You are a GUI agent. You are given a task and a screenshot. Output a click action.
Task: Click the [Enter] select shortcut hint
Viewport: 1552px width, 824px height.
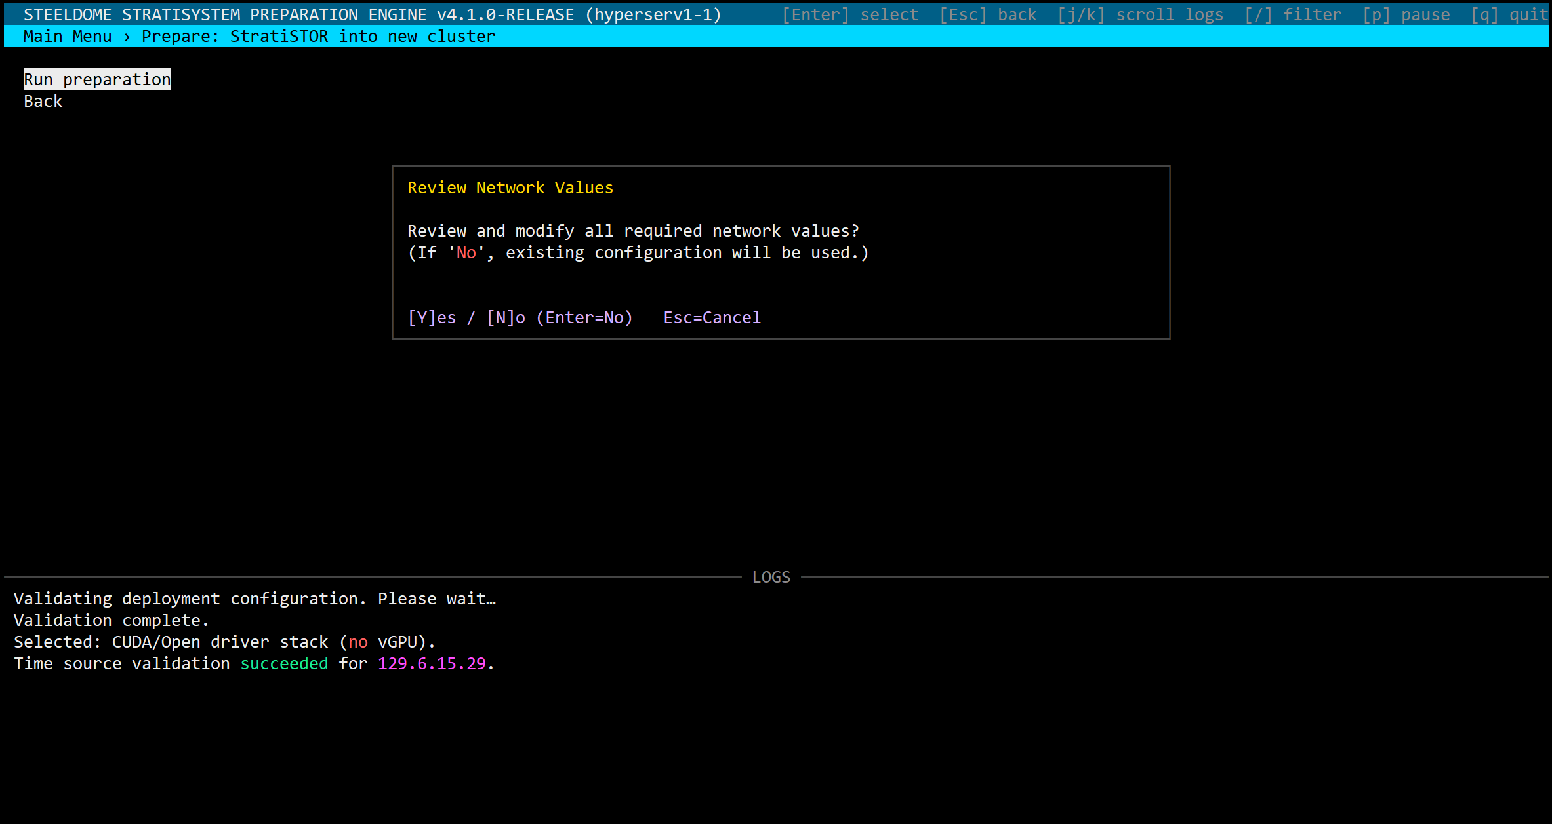point(850,14)
